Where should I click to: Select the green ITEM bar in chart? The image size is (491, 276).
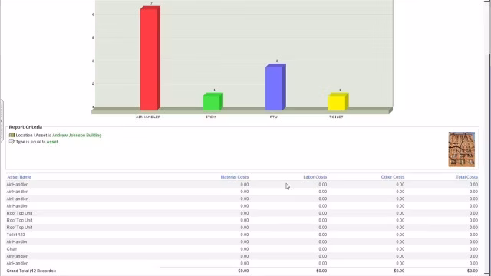coord(213,102)
